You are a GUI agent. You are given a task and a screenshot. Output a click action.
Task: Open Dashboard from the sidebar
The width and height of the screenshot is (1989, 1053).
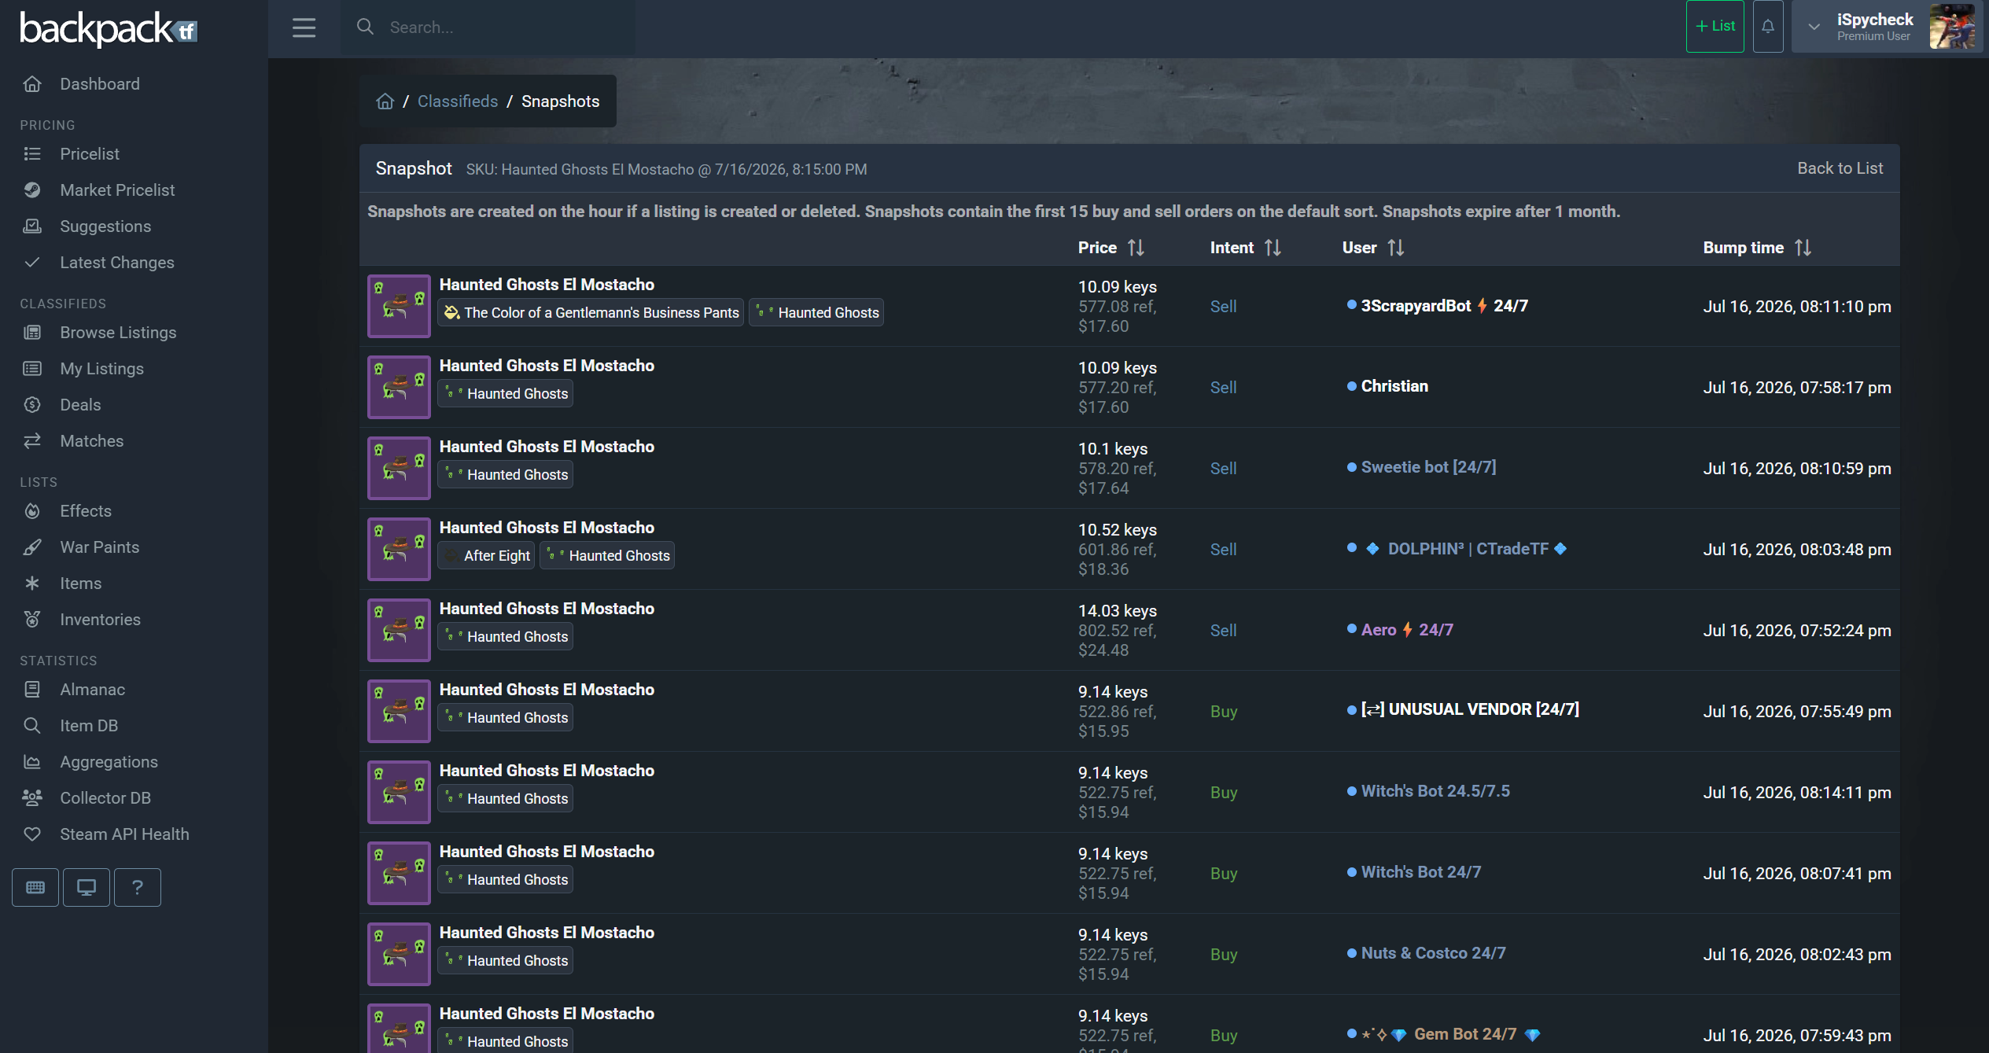pos(100,84)
